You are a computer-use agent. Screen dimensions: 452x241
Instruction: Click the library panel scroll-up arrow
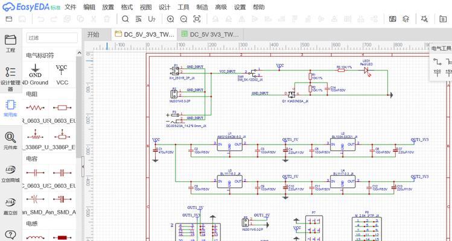[x=79, y=53]
